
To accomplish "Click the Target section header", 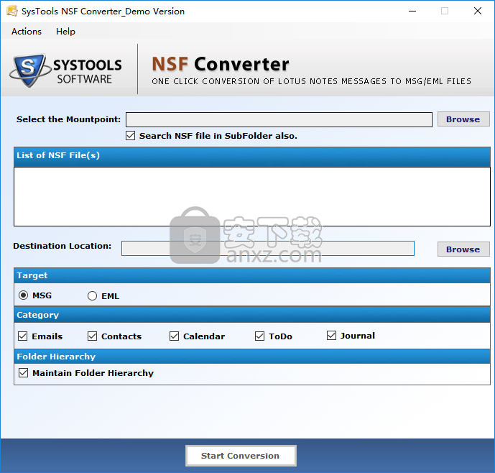I will [252, 275].
